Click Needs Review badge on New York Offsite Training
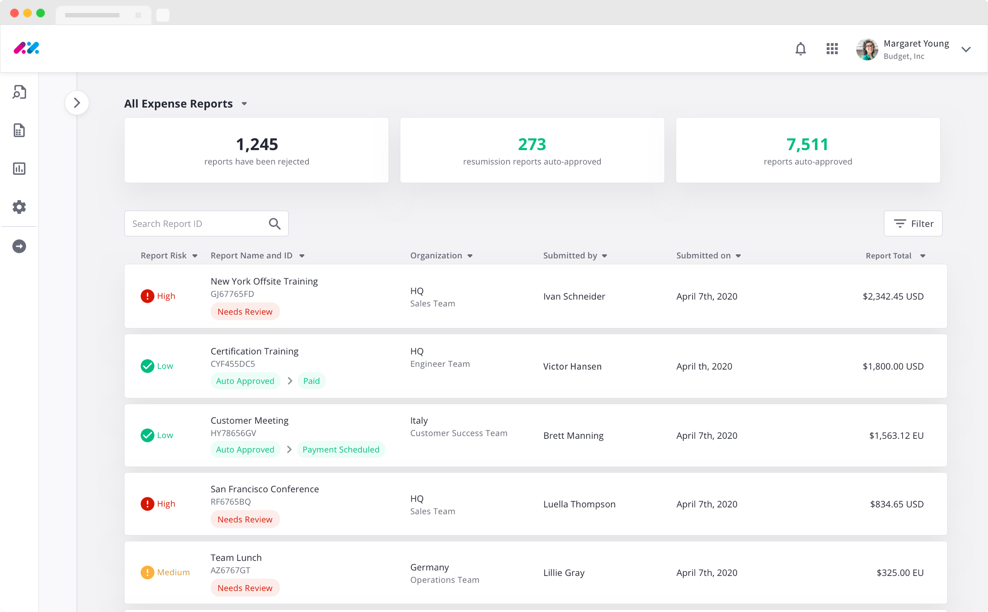 245,312
